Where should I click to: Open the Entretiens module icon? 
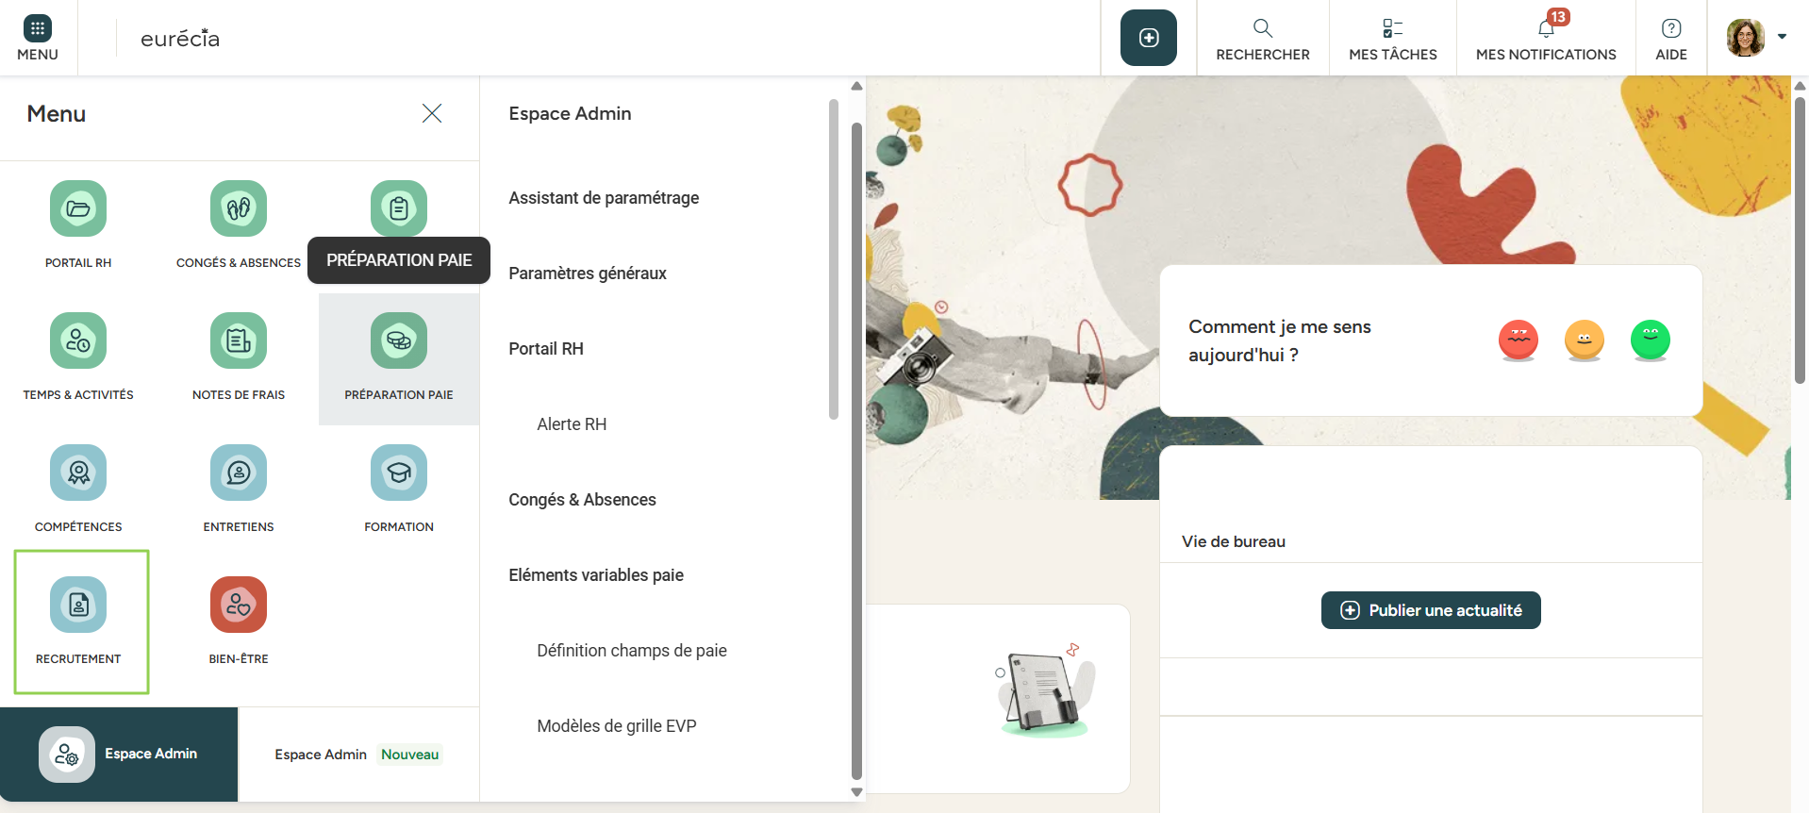click(239, 473)
